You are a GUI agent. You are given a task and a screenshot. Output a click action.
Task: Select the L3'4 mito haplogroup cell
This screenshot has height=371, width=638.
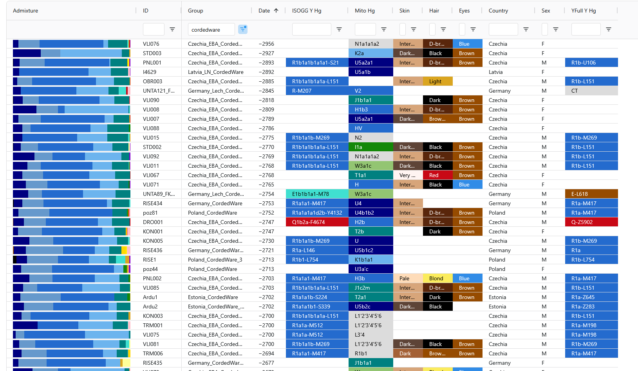point(371,335)
